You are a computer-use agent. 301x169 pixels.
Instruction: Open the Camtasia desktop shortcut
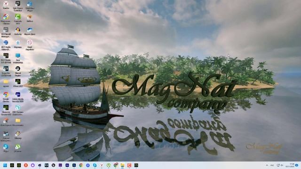click(x=18, y=19)
